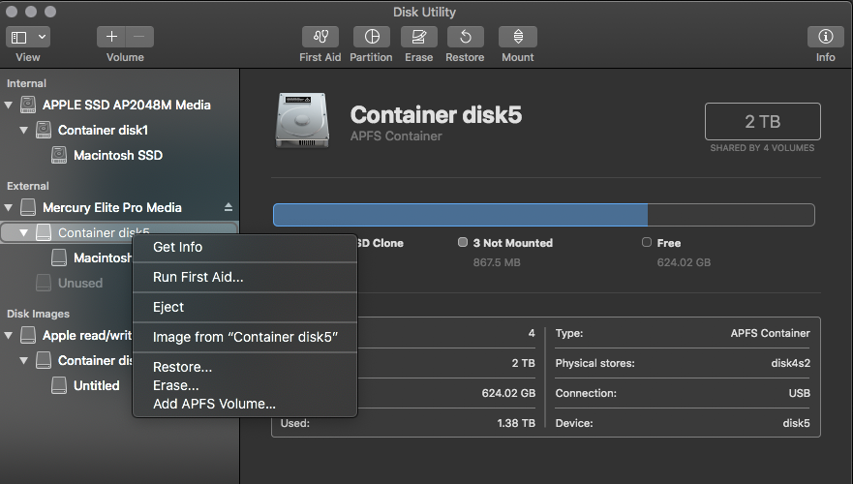Screen dimensions: 853x484
Task: Open the View sidebar menu button
Action: click(28, 37)
